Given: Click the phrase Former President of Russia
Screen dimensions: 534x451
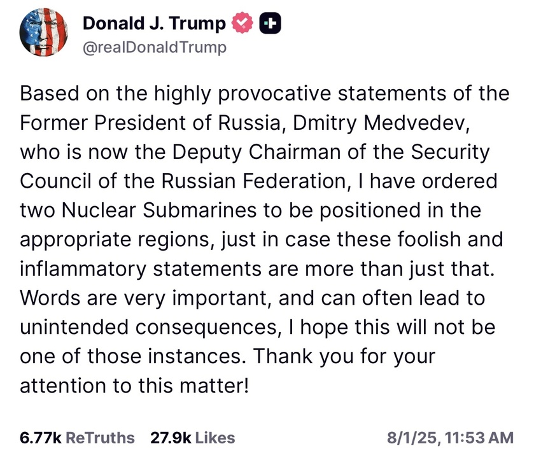Looking at the screenshot, I should 150,123.
